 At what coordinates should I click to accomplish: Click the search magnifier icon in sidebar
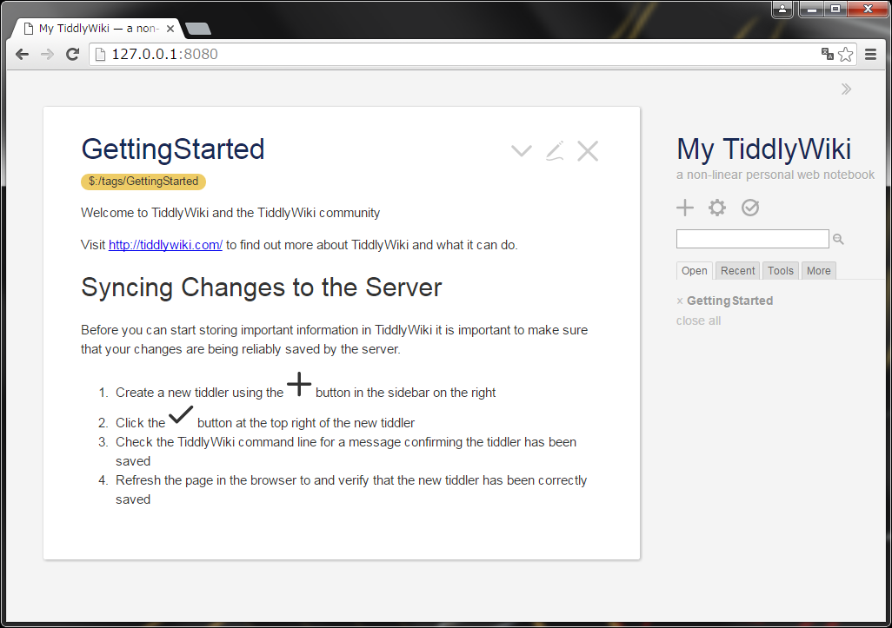point(838,239)
